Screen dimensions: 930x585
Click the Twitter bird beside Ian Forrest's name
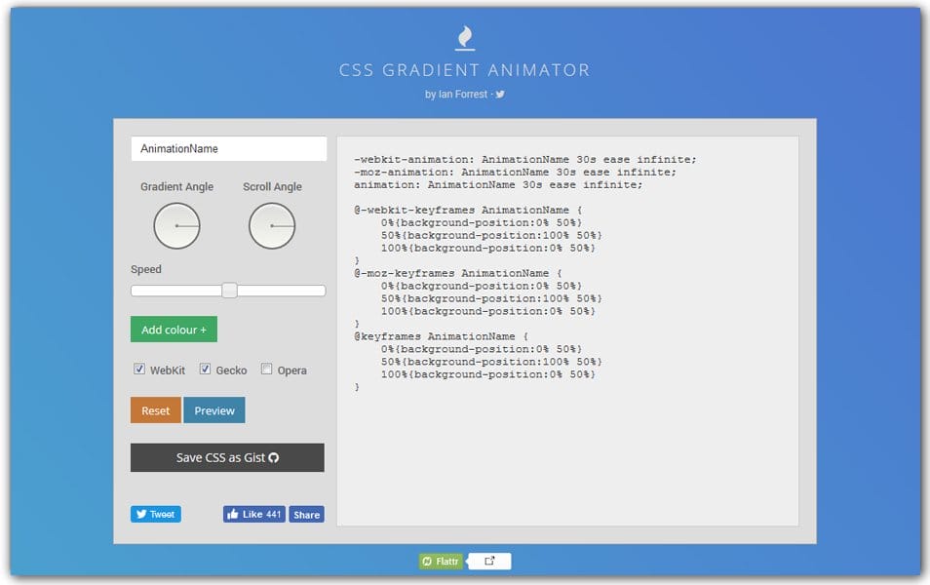[x=498, y=96]
